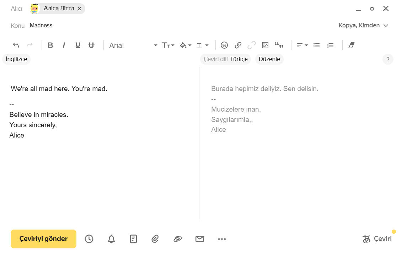
Task: Toggle bold formatting
Action: pyautogui.click(x=50, y=45)
